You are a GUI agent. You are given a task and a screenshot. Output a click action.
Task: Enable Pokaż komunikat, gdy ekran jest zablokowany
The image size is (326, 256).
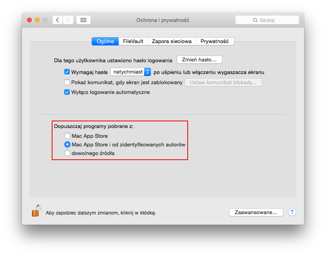67,82
